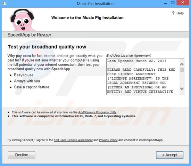Maximize the Music Pig Installation window
Viewport: 191px width, 166px height.
coord(173,3)
